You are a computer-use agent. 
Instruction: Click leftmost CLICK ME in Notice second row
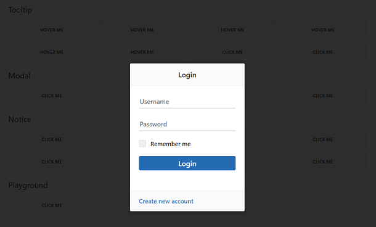pyautogui.click(x=52, y=162)
